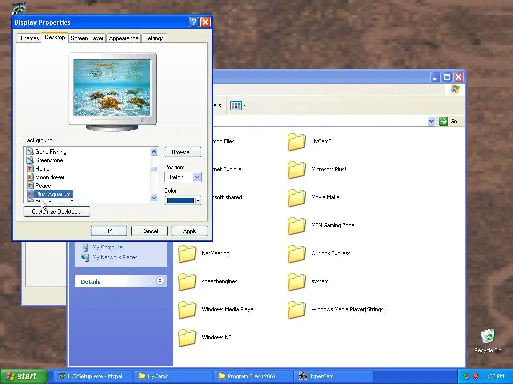Switch to HyCam2 taskbar window
513x384 pixels.
172,376
